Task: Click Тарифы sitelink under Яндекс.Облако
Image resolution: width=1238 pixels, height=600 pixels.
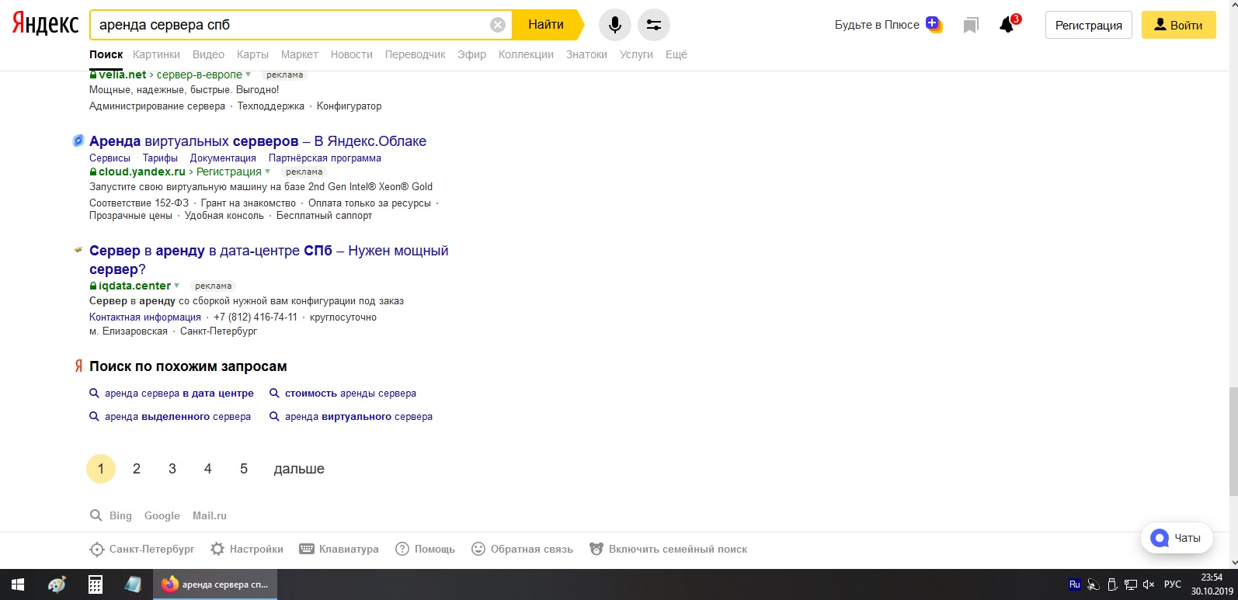Action: 160,158
